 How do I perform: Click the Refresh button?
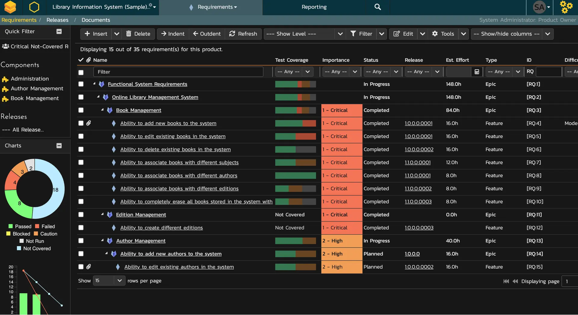pos(243,34)
